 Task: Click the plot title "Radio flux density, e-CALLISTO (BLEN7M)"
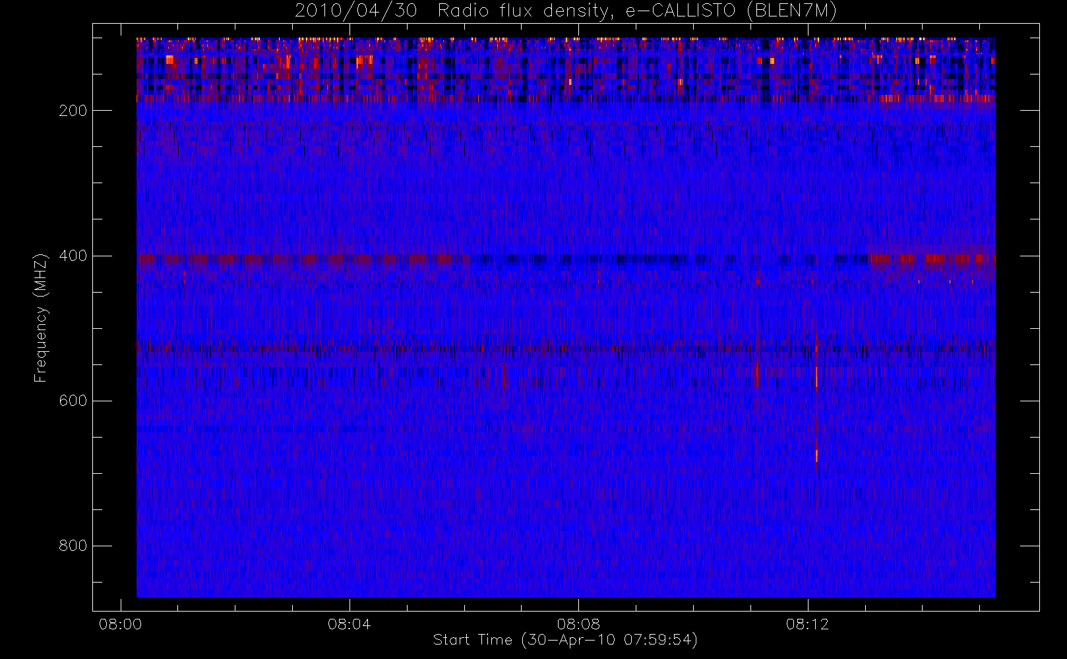pos(637,11)
